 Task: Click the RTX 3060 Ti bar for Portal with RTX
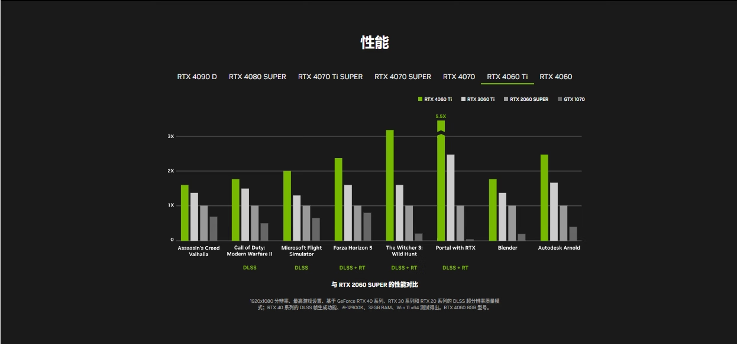point(451,198)
